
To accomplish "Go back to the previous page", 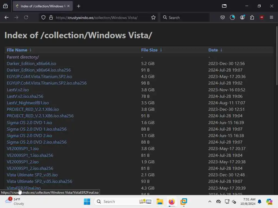I will pos(7,18).
